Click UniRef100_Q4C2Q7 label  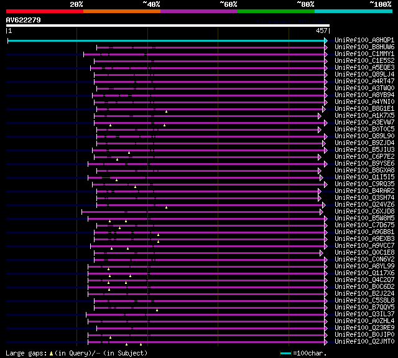pyautogui.click(x=364, y=280)
